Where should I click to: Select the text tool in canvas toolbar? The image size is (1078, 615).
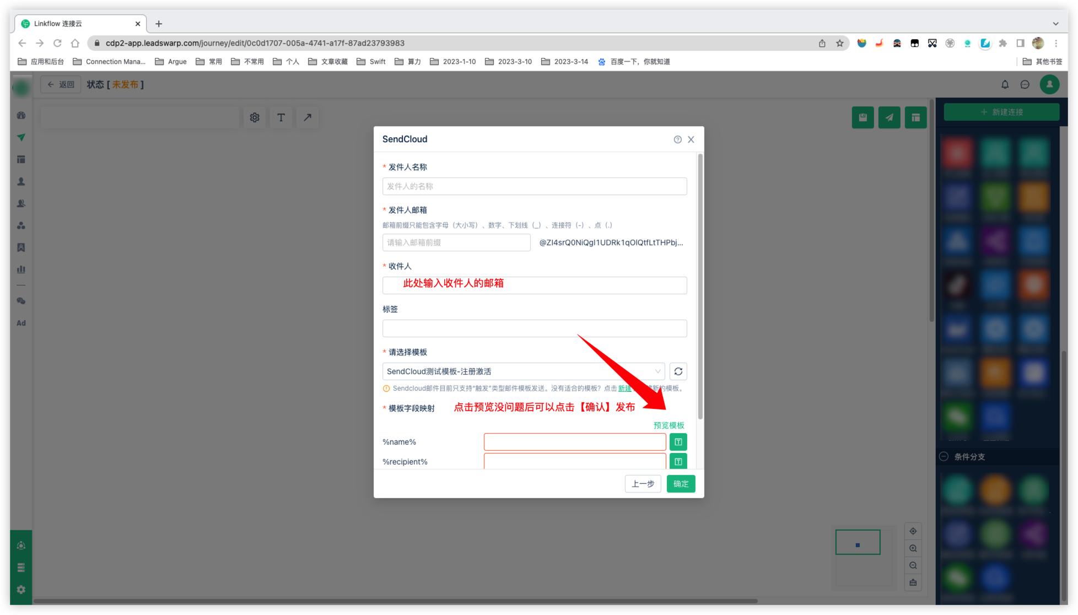tap(281, 117)
